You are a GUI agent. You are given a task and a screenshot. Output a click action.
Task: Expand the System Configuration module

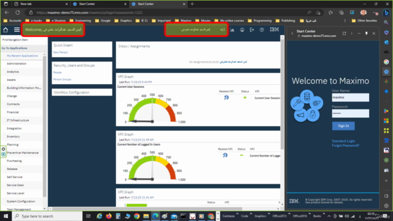[x=21, y=201]
